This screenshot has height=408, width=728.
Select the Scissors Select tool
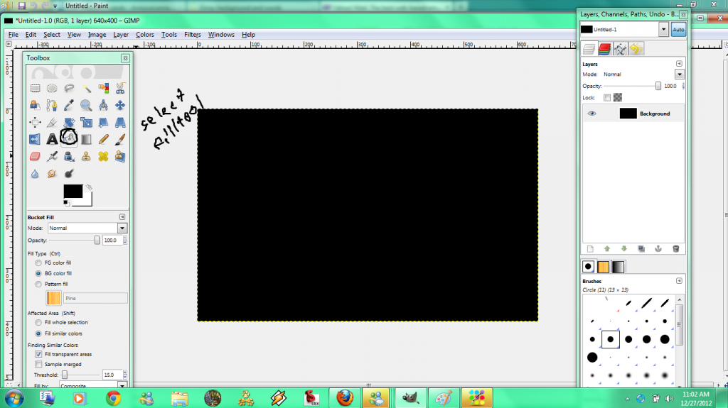[120, 88]
